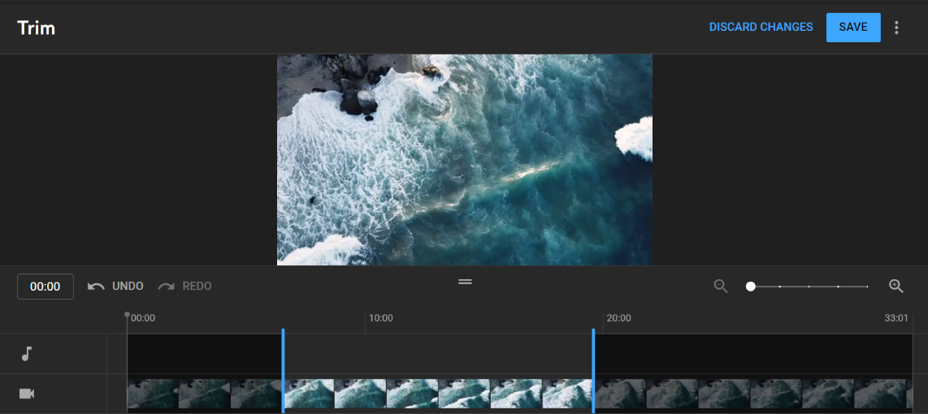Click the Undo arrow button
The height and width of the screenshot is (414, 928).
tap(115, 287)
